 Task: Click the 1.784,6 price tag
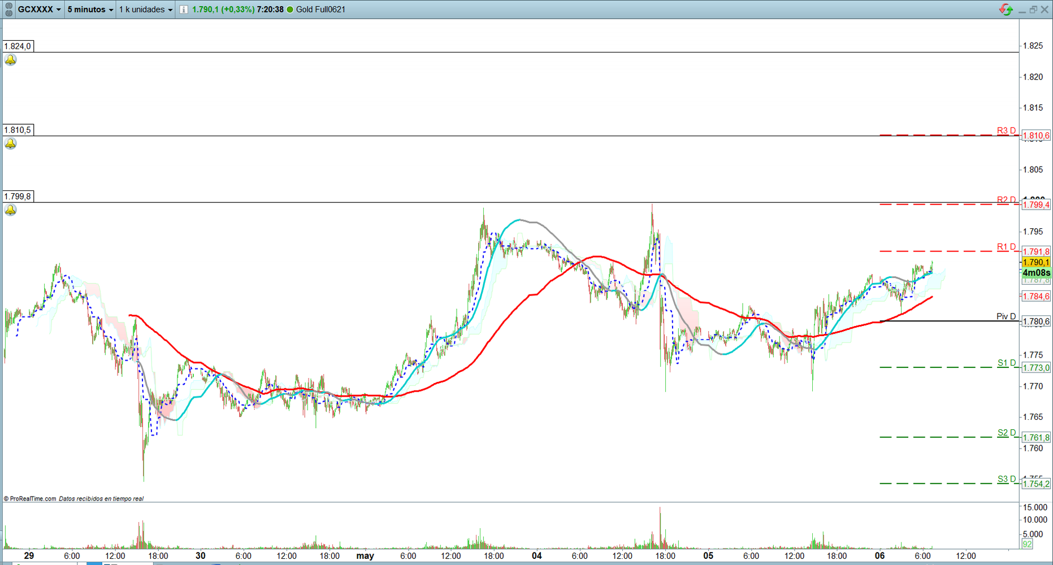coord(1036,297)
